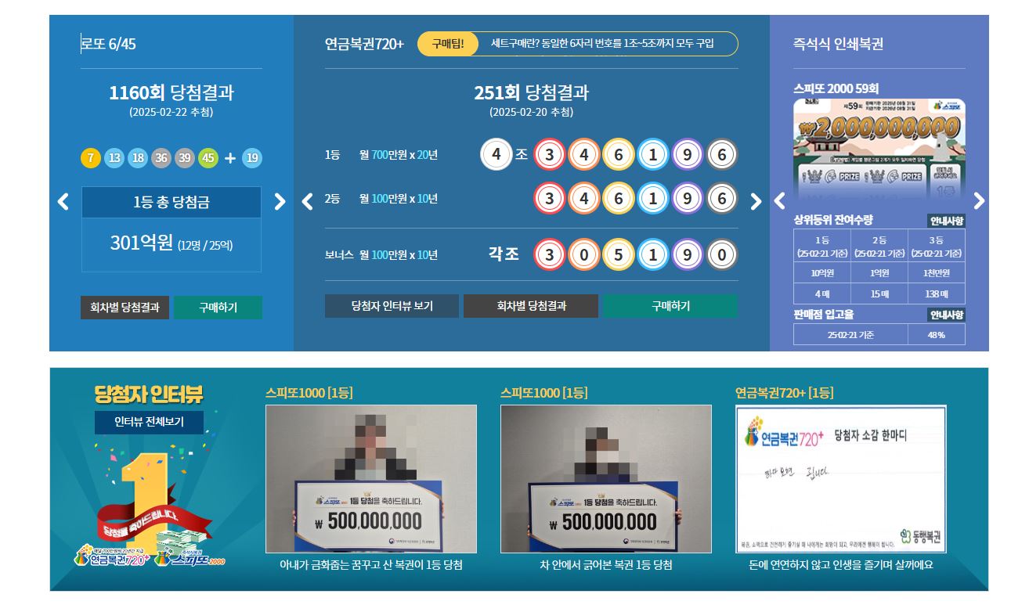Click 1등 월 700만원 x 20년 label
Viewport: 1011px width, 605px height.
[381, 155]
